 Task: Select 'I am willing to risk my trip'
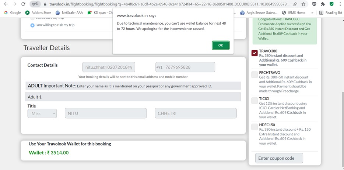point(32,25)
